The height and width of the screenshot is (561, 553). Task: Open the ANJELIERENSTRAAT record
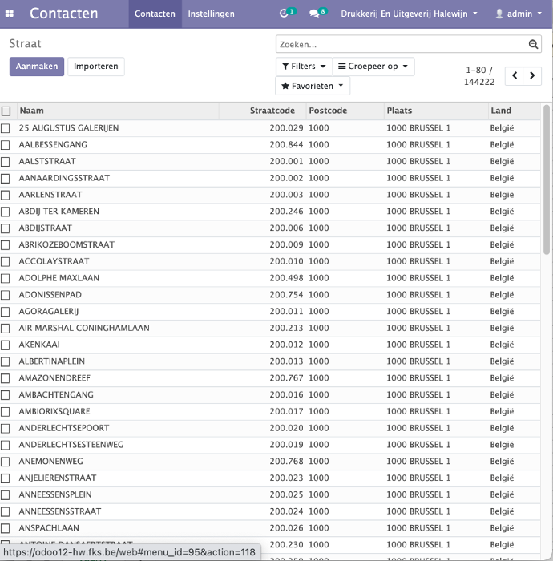click(58, 478)
